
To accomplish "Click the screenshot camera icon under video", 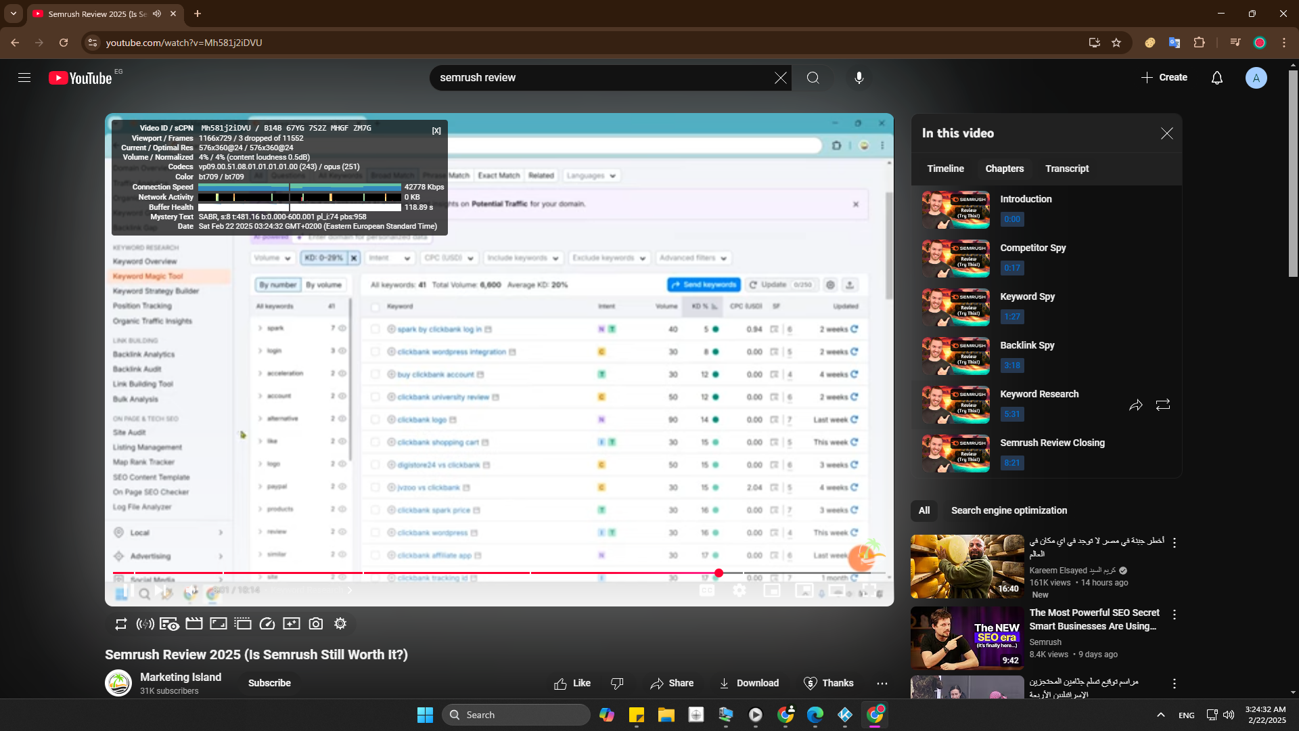I will [x=316, y=624].
